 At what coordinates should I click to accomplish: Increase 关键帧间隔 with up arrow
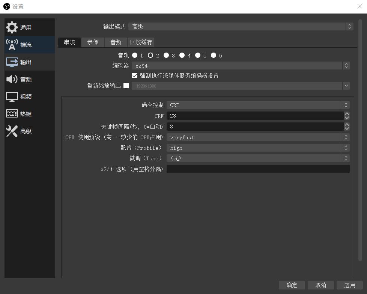point(347,125)
